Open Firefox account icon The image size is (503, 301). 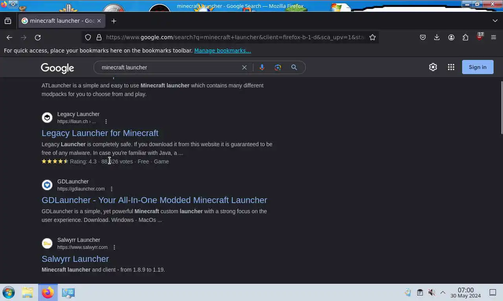click(x=451, y=37)
